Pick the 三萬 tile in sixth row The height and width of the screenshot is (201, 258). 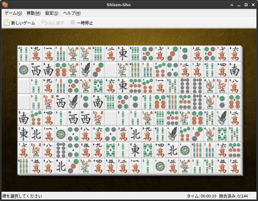123,134
